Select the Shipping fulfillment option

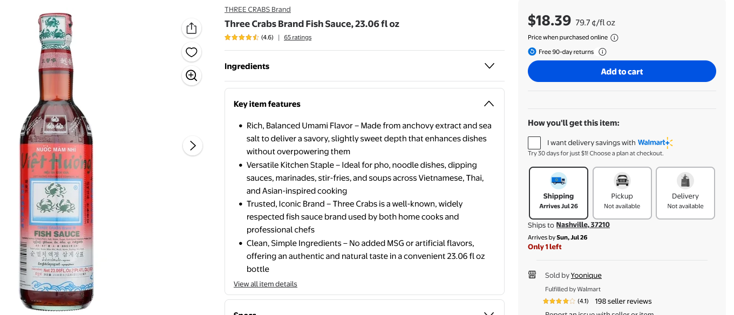pos(559,193)
